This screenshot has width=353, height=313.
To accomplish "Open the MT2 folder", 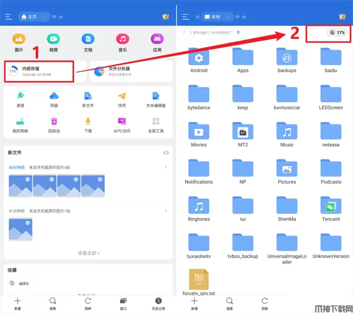I will [x=242, y=135].
